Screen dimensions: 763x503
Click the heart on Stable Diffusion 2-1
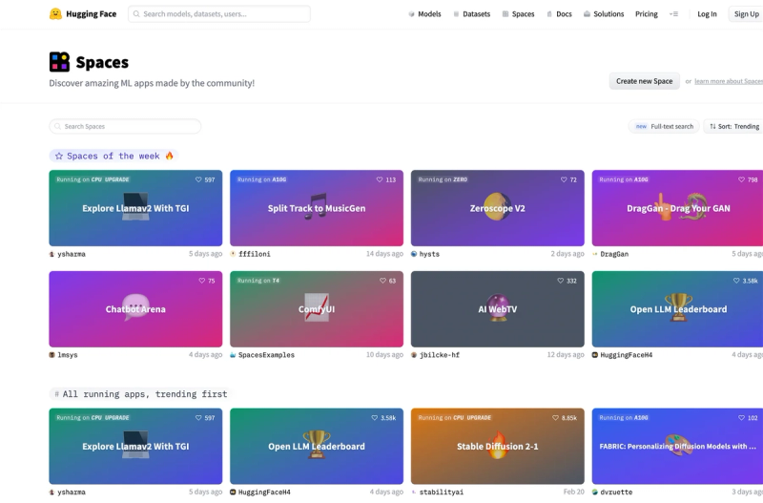(x=555, y=418)
